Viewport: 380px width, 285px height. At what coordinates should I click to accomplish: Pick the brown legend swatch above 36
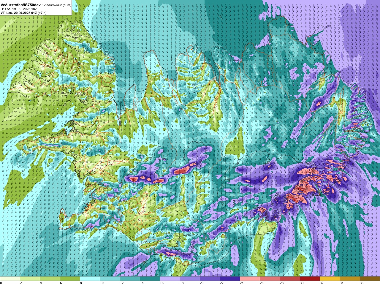click(x=370, y=279)
